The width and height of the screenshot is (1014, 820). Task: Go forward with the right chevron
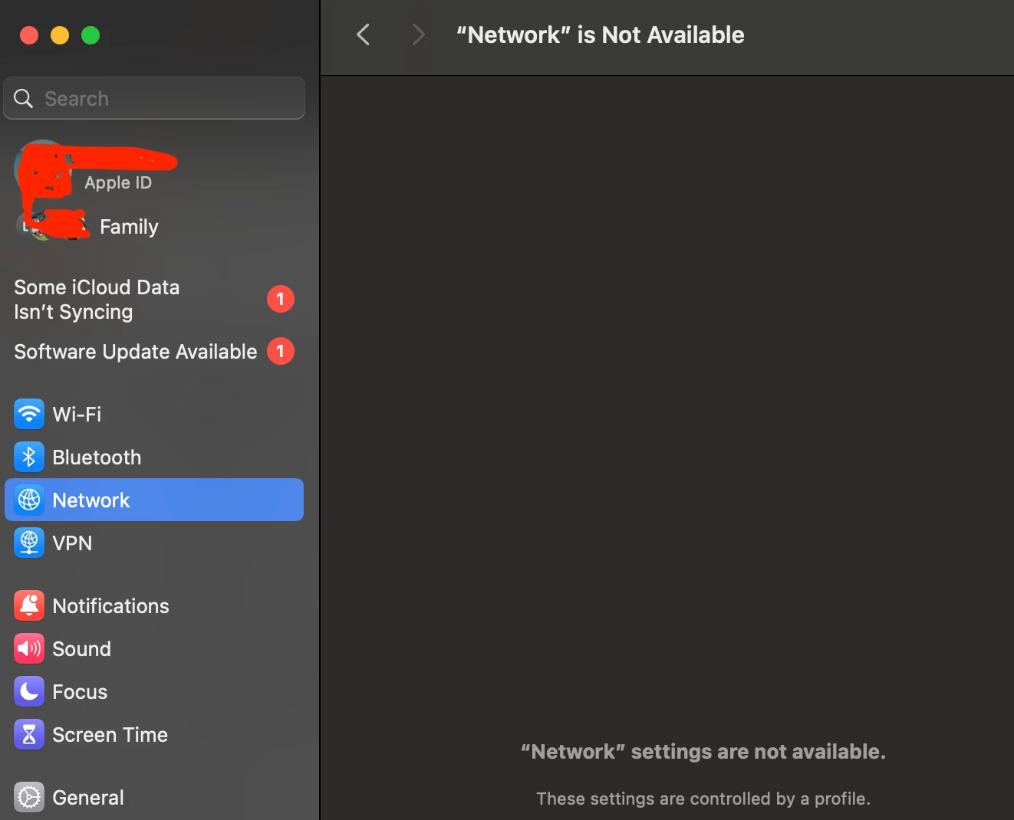(418, 34)
